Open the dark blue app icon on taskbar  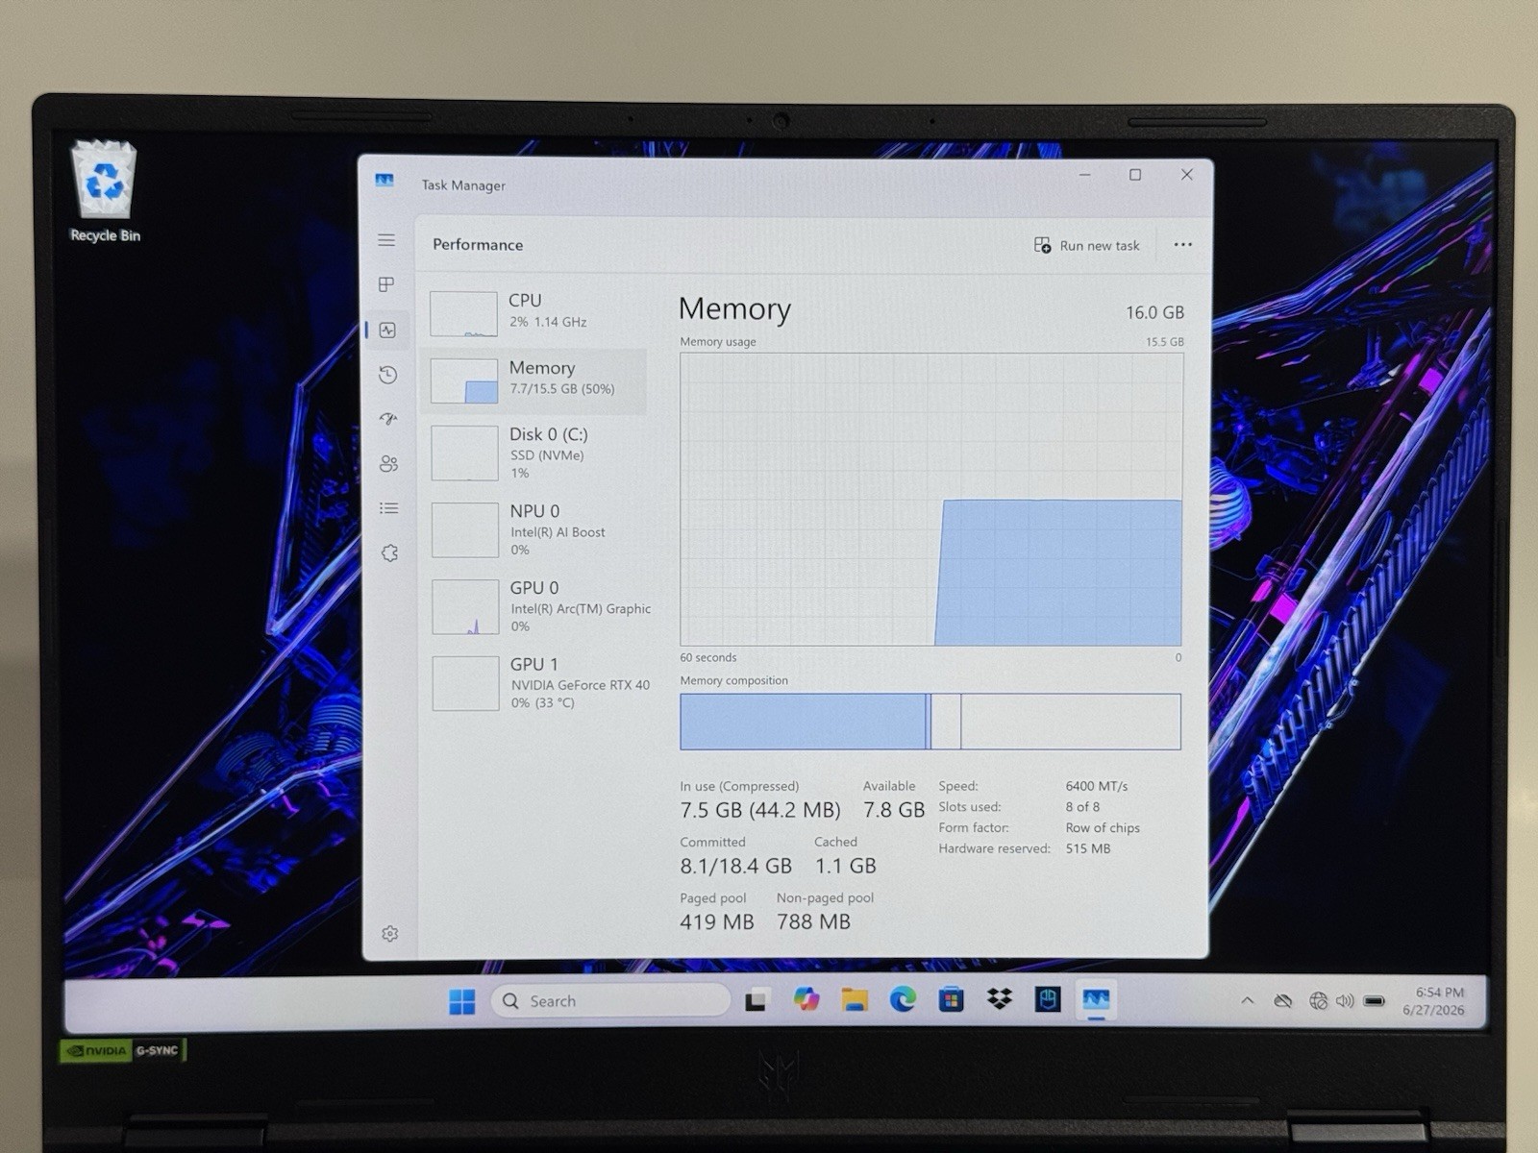pyautogui.click(x=1048, y=1000)
